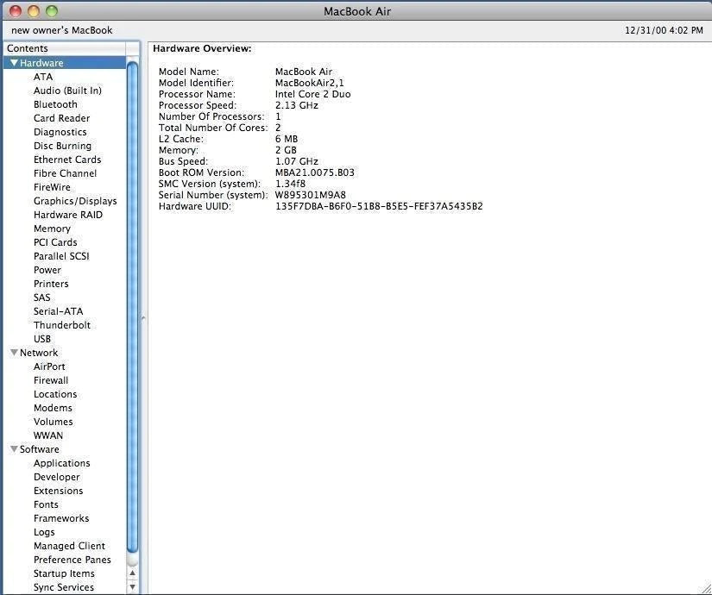Click the sidebar scroll down arrow

tap(133, 586)
